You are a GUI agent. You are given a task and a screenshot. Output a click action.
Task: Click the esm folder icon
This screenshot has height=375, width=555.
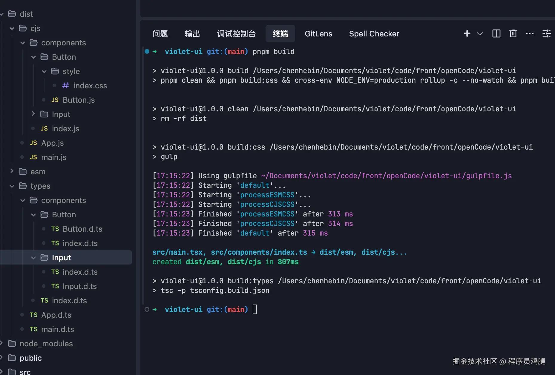[23, 172]
